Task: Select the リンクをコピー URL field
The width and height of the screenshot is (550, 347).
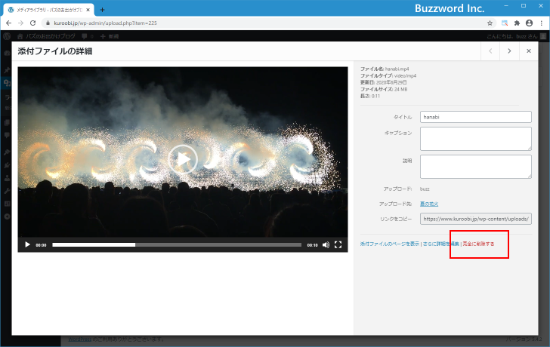Action: pyautogui.click(x=475, y=219)
